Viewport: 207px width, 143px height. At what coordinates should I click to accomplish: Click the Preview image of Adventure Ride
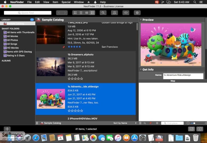tap(171, 44)
